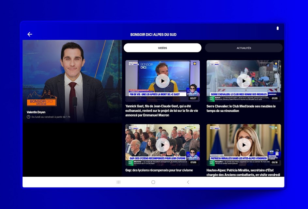Switch to the VIDÉOS tab
Screen dimensions: 308x209
pyautogui.click(x=162, y=48)
